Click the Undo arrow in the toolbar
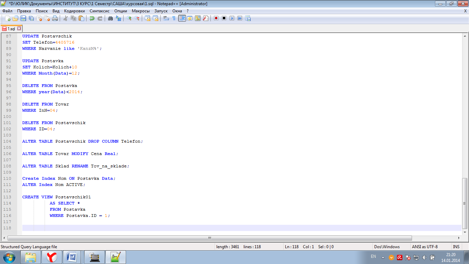 (92, 18)
